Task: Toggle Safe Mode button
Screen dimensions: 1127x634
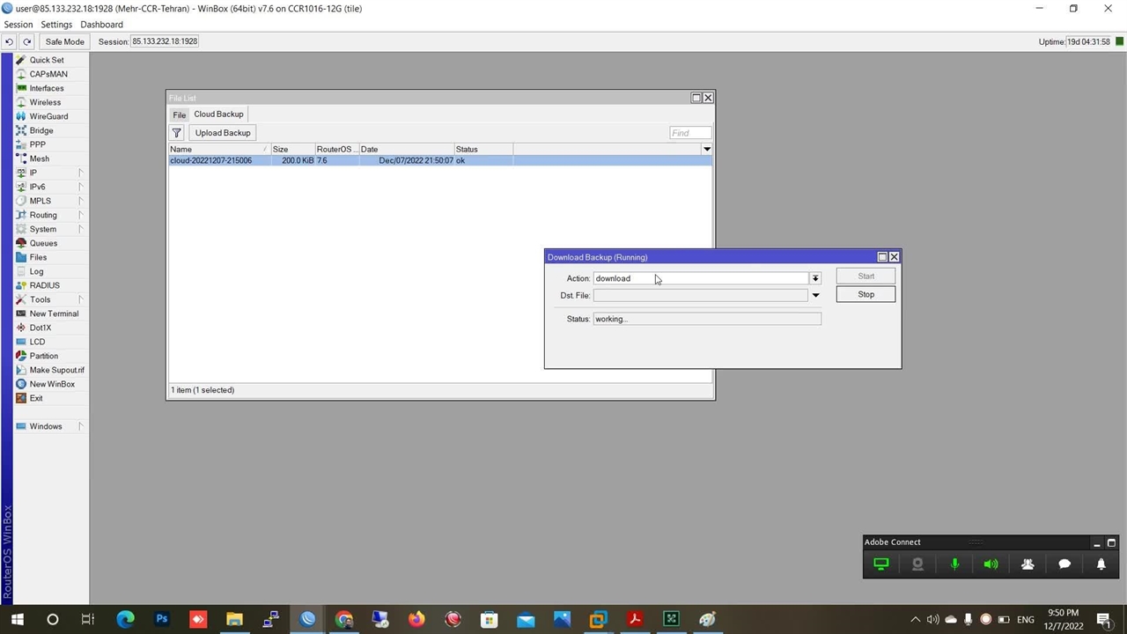Action: click(64, 41)
